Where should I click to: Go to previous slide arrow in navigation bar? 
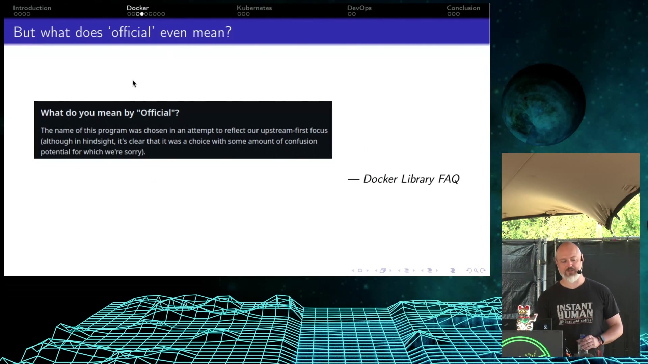pos(353,270)
